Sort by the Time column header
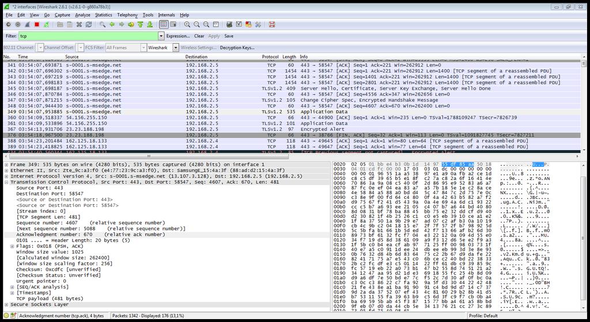The image size is (590, 322). [22, 57]
